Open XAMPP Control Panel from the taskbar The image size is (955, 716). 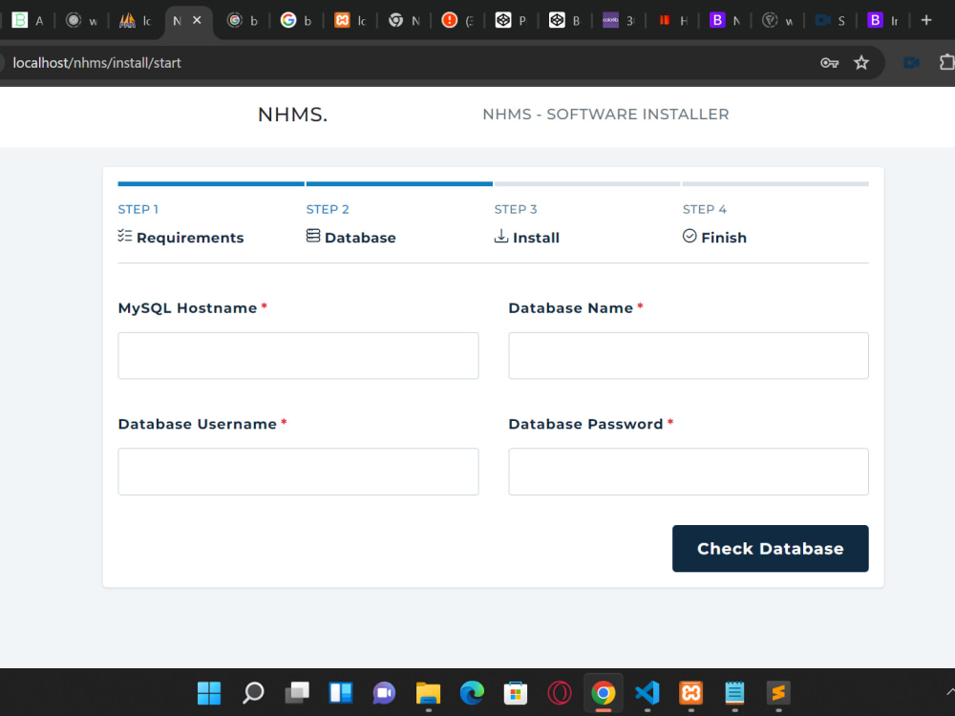click(x=690, y=693)
